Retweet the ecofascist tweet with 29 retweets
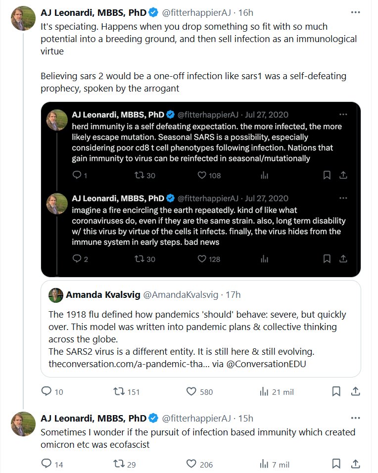The width and height of the screenshot is (378, 473). coord(119,464)
